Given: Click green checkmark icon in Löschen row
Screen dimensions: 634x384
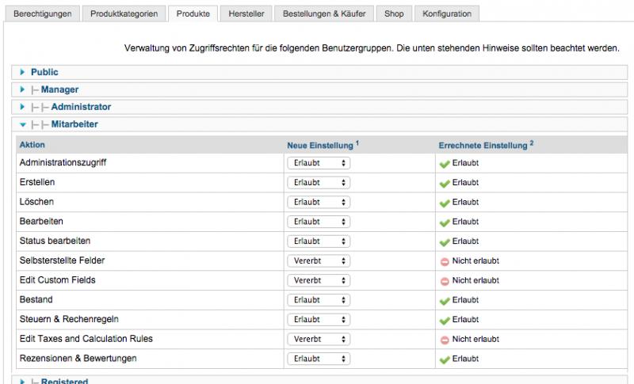Looking at the screenshot, I should coord(444,203).
